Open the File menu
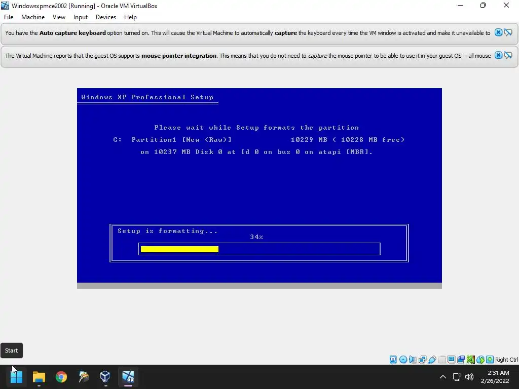Viewport: 519px width, 389px height. click(9, 17)
